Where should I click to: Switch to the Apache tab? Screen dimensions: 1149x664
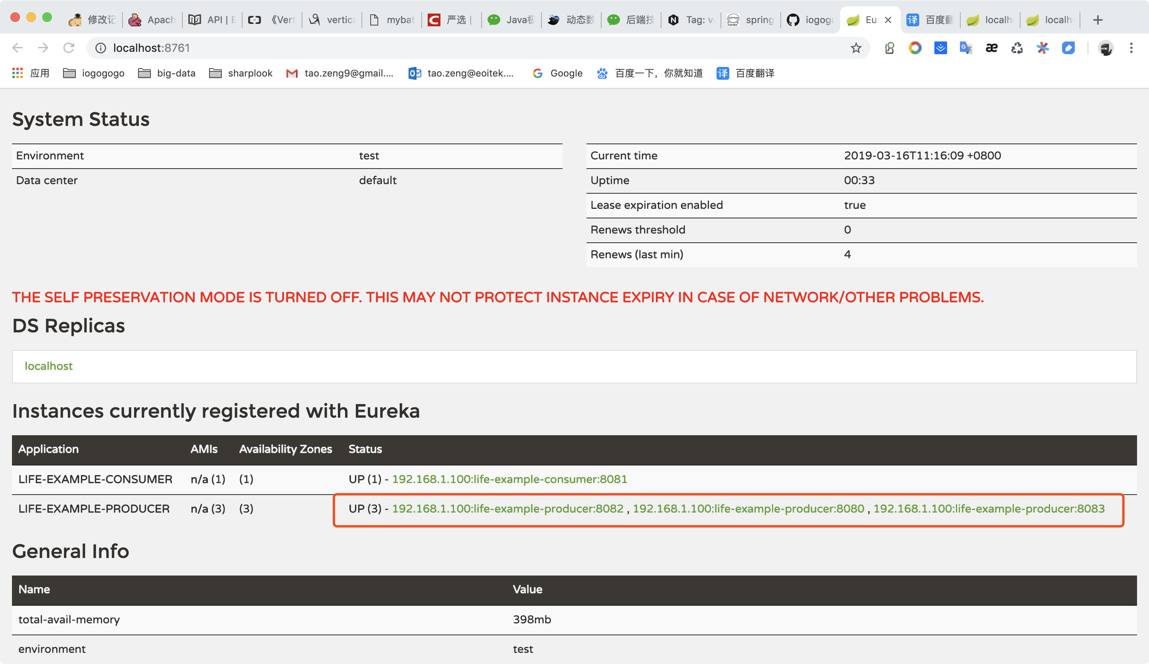pos(152,20)
